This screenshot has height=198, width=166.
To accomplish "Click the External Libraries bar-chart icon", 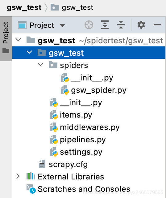I will 31,176.
